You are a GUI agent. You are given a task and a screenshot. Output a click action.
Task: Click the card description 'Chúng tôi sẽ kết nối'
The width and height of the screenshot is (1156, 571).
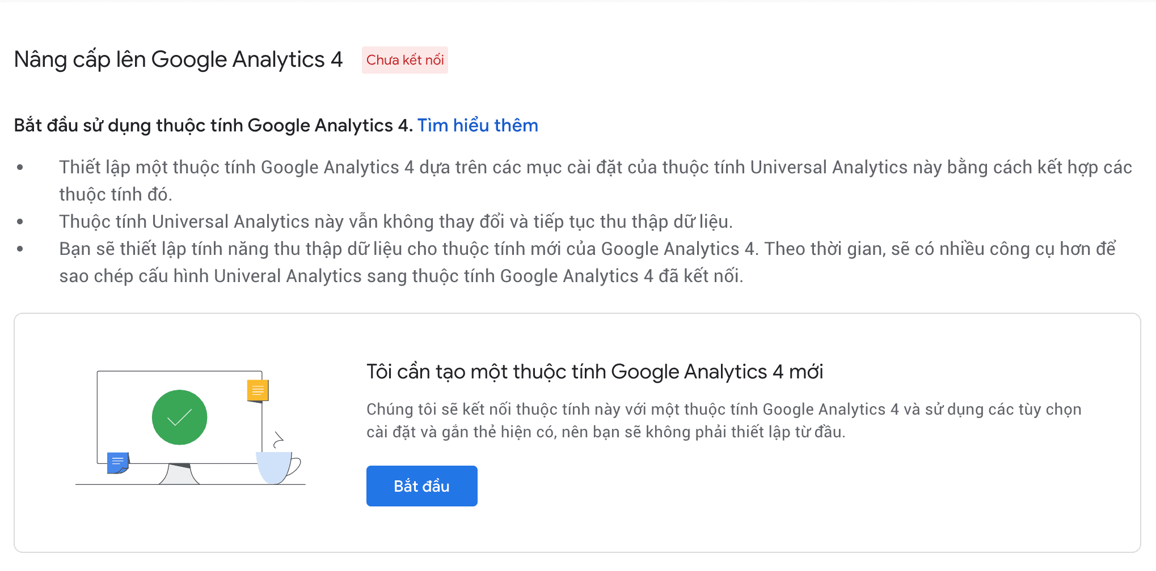(724, 420)
